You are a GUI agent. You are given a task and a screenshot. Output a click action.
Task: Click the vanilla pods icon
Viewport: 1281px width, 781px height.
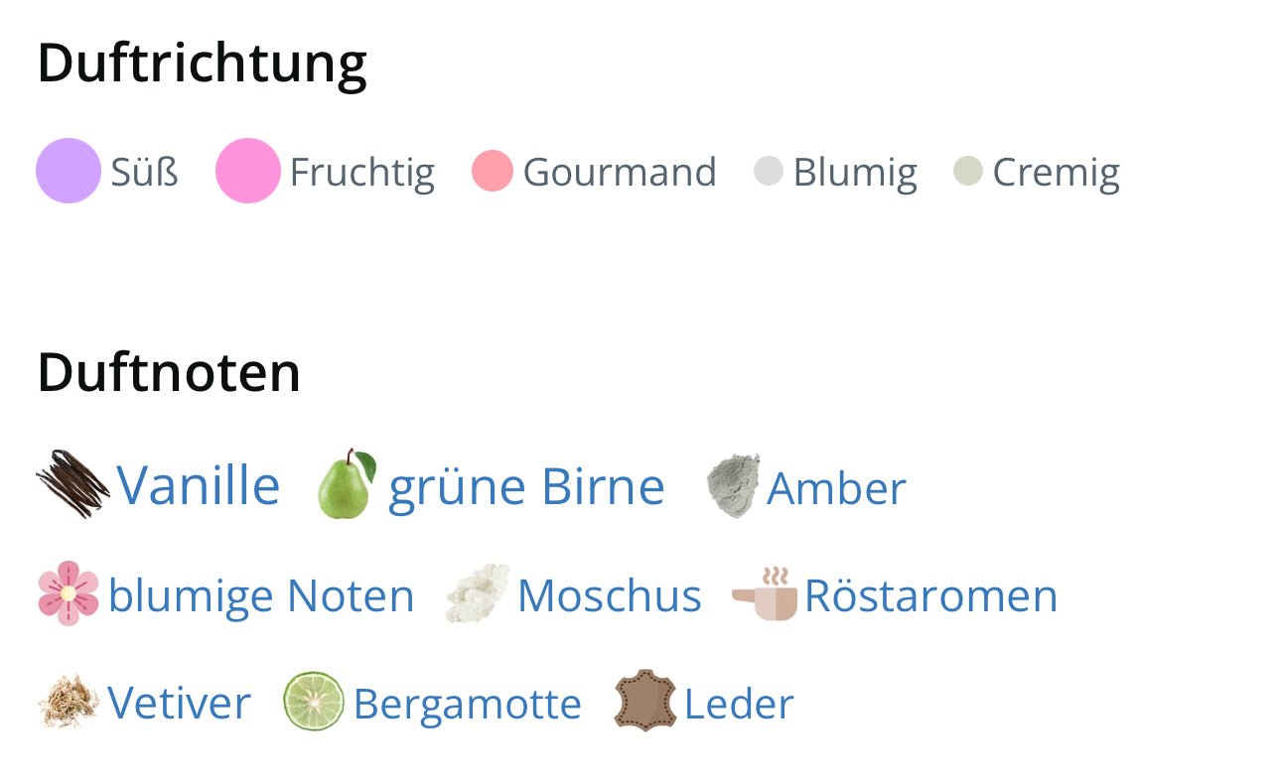(72, 484)
